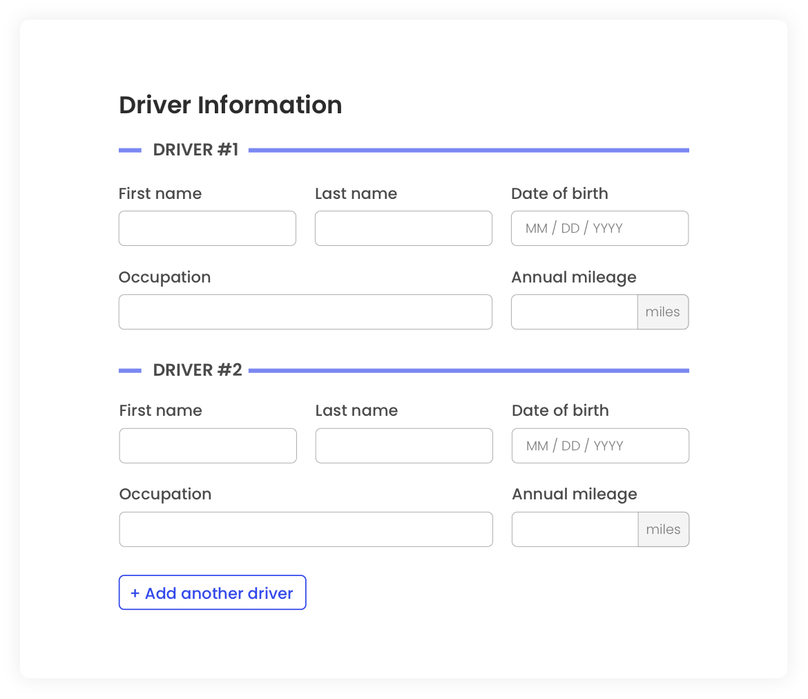
Task: Select Driver #2 Date of birth field
Action: click(x=600, y=446)
